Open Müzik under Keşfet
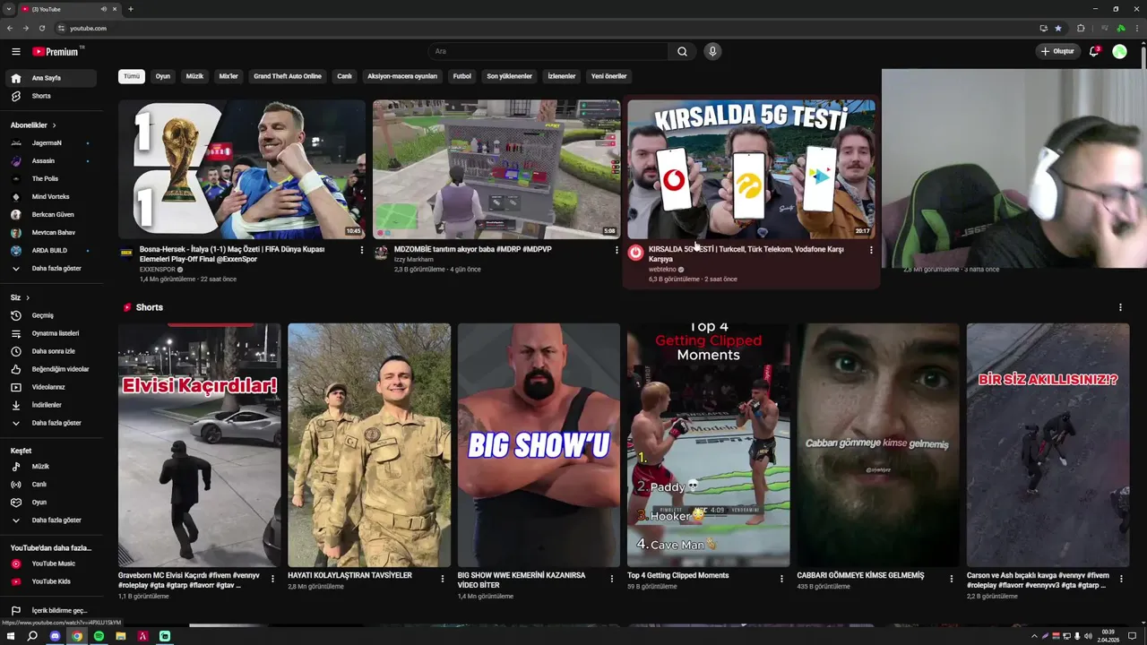 tap(49, 467)
